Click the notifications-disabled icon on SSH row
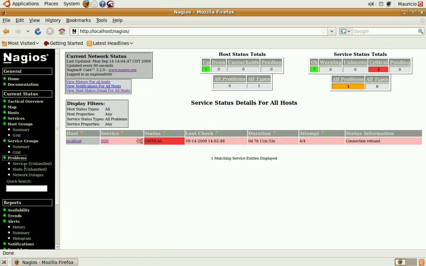426x266 pixels. [x=140, y=141]
